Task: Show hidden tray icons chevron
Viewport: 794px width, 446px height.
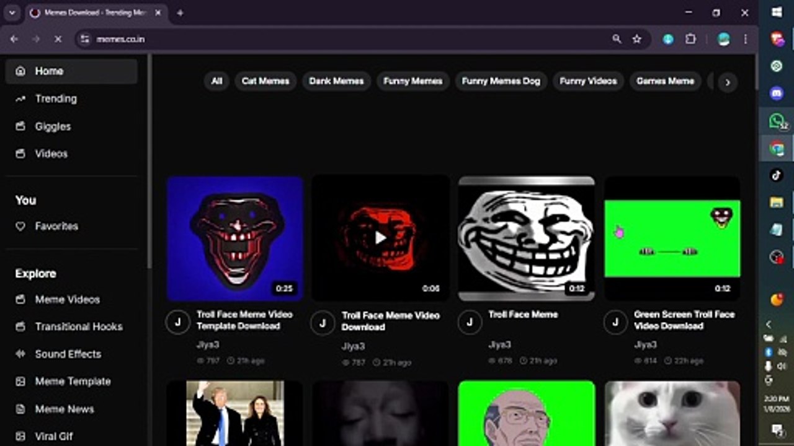Action: pos(769,324)
